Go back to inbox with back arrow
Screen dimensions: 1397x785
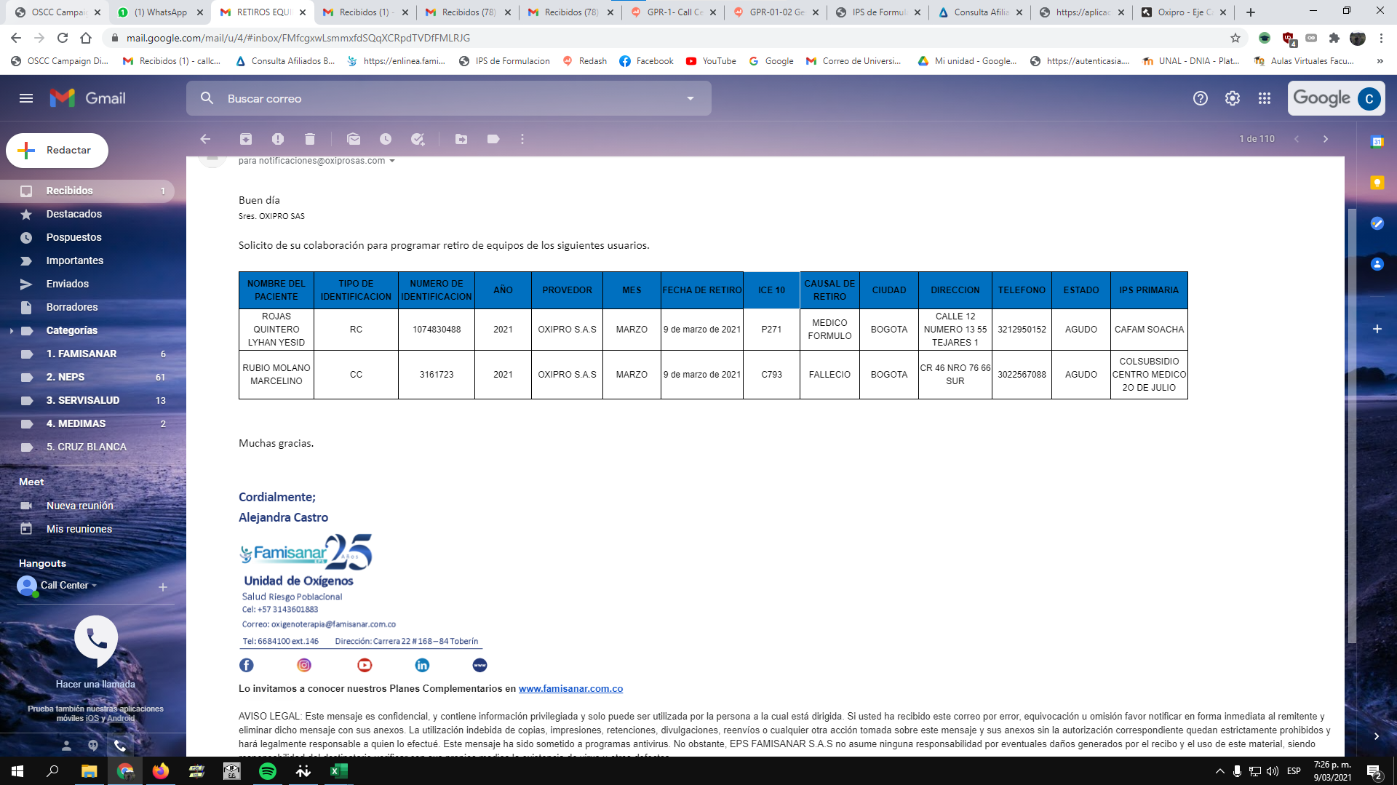coord(205,139)
